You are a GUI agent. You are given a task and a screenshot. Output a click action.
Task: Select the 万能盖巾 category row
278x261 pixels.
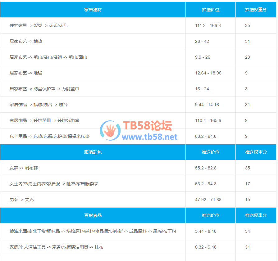pos(44,89)
